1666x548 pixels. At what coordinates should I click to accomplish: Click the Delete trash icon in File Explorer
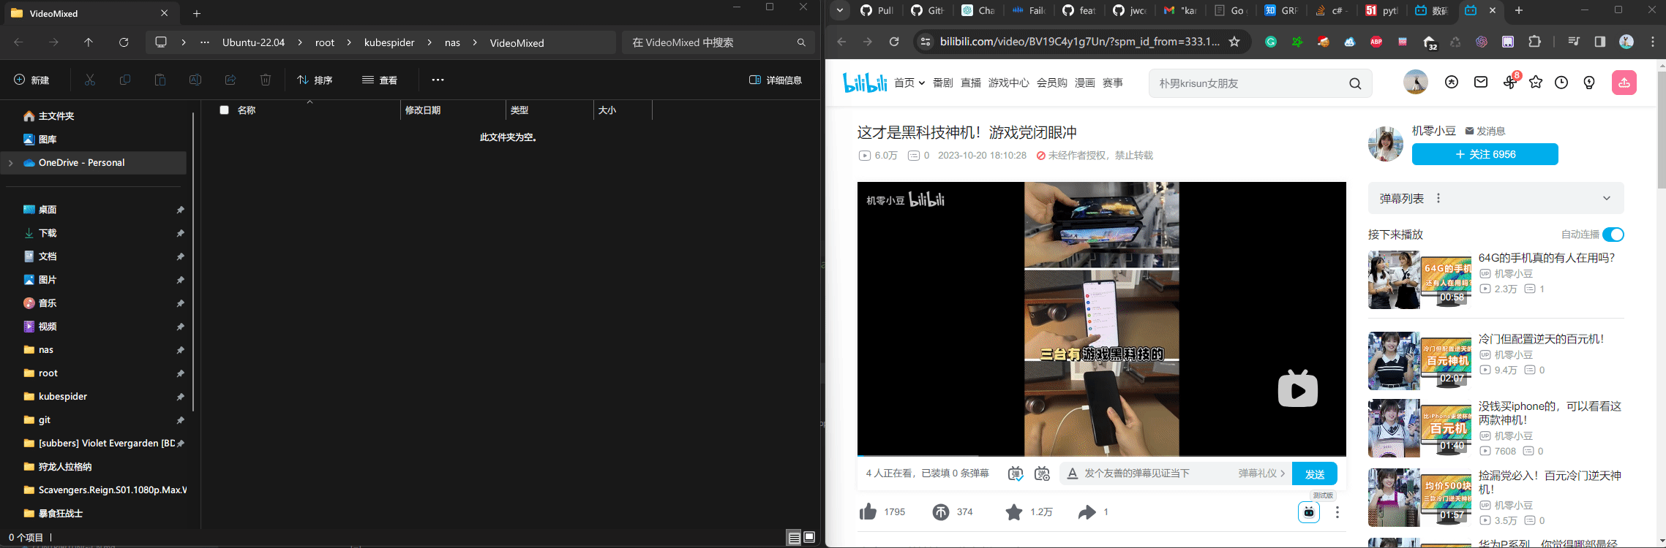coord(266,80)
